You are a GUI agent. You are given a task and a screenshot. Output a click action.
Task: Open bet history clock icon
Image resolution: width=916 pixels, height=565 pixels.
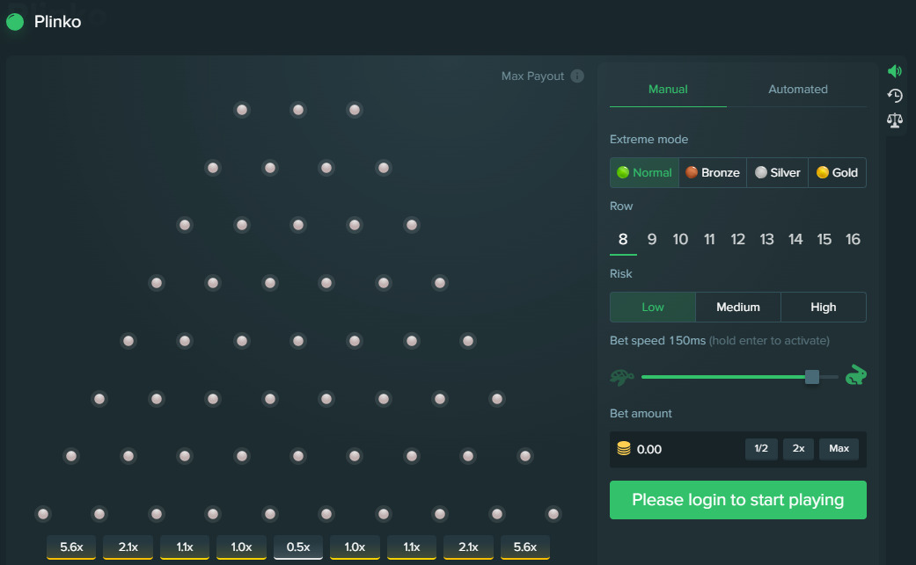pos(895,96)
